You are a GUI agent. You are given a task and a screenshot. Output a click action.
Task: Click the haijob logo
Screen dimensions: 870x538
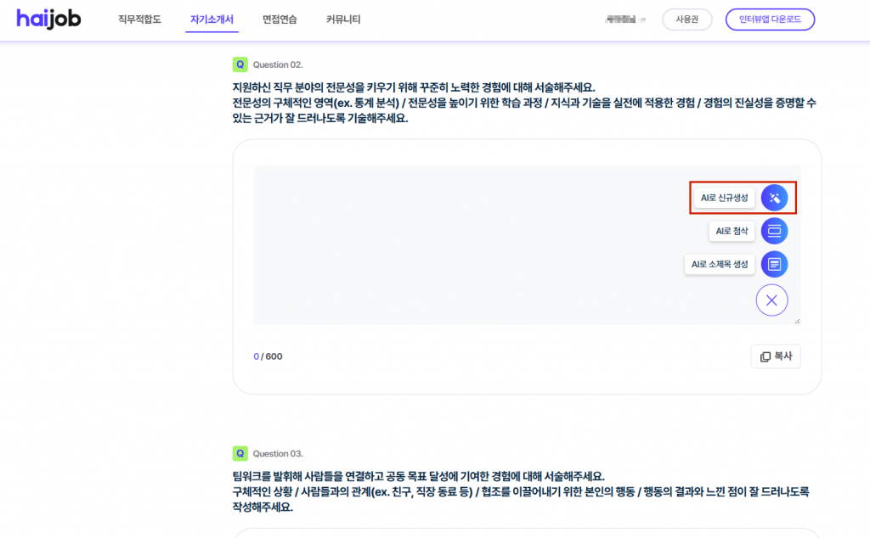[x=48, y=19]
